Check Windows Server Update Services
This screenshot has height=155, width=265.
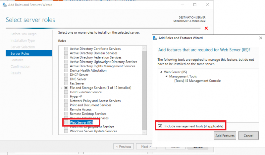(x=66, y=131)
